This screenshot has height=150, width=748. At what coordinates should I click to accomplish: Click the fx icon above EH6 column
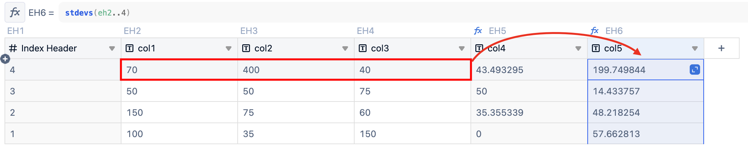pos(595,31)
